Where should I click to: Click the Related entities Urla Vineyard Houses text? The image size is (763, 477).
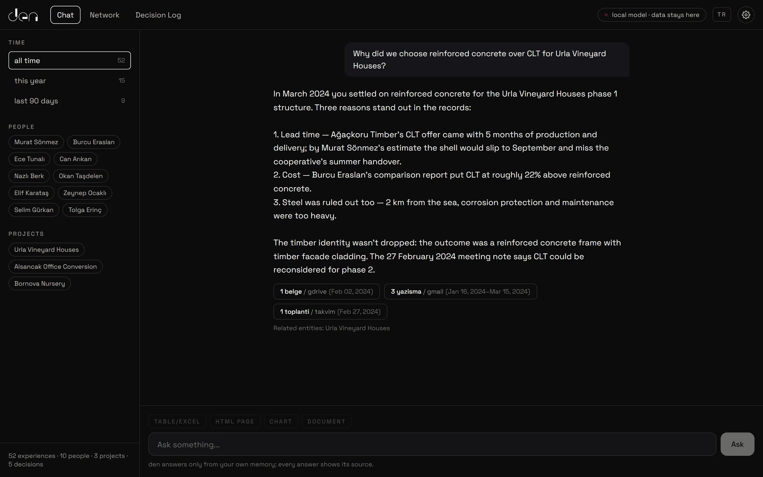331,328
